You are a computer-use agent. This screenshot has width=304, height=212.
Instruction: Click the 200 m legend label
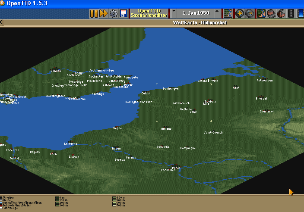tap(63, 203)
